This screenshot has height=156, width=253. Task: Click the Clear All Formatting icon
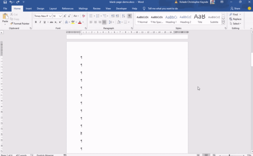point(83,16)
